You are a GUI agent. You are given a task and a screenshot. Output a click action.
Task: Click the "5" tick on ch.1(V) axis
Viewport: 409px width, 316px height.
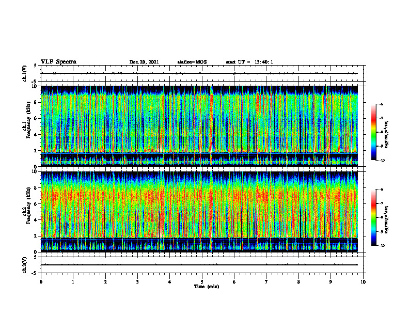point(36,66)
